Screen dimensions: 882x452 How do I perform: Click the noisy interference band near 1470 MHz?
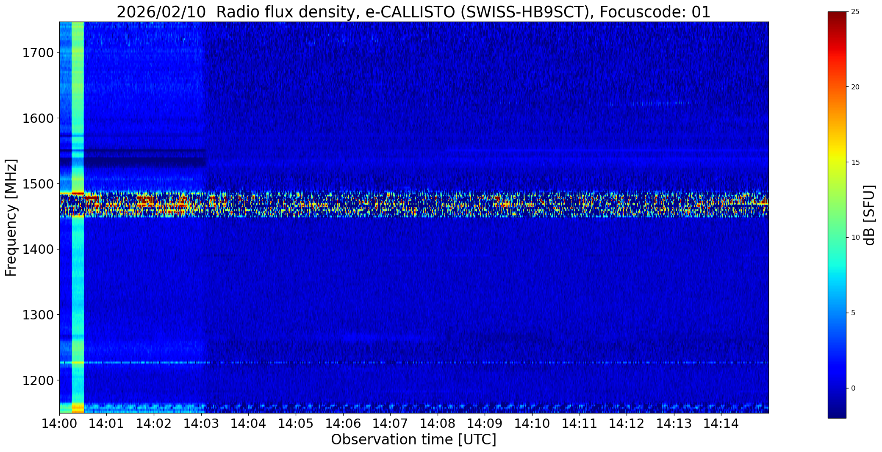[x=414, y=204]
